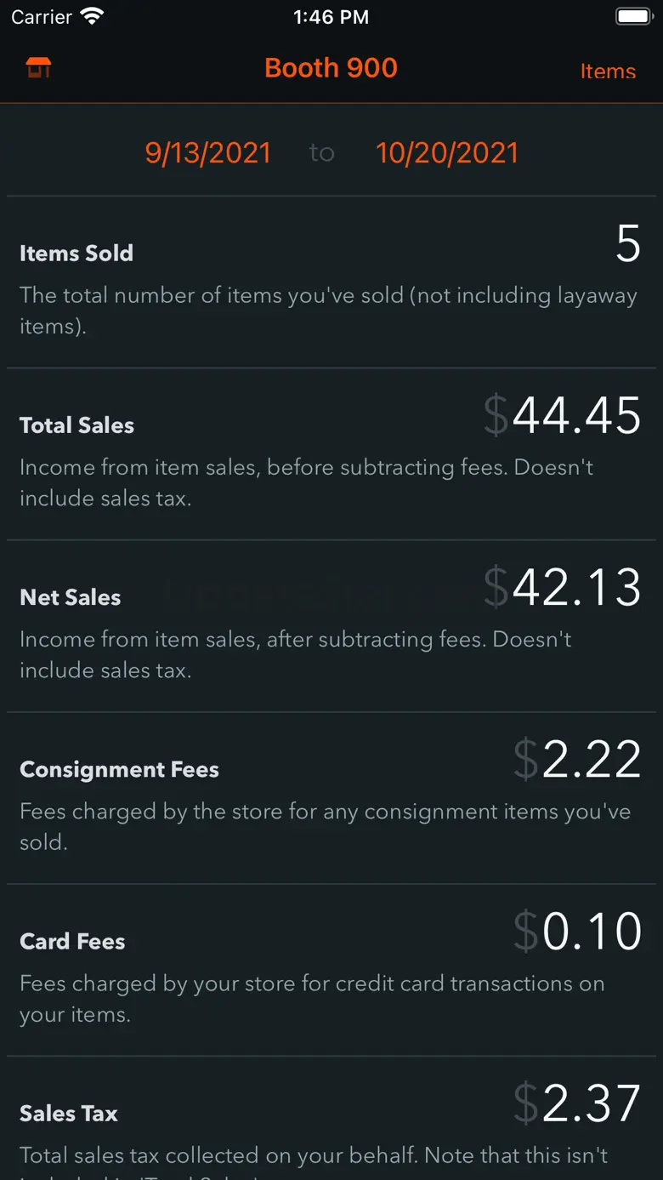Tap the orange store booth icon
Screen dimensions: 663x1180
pos(38,68)
